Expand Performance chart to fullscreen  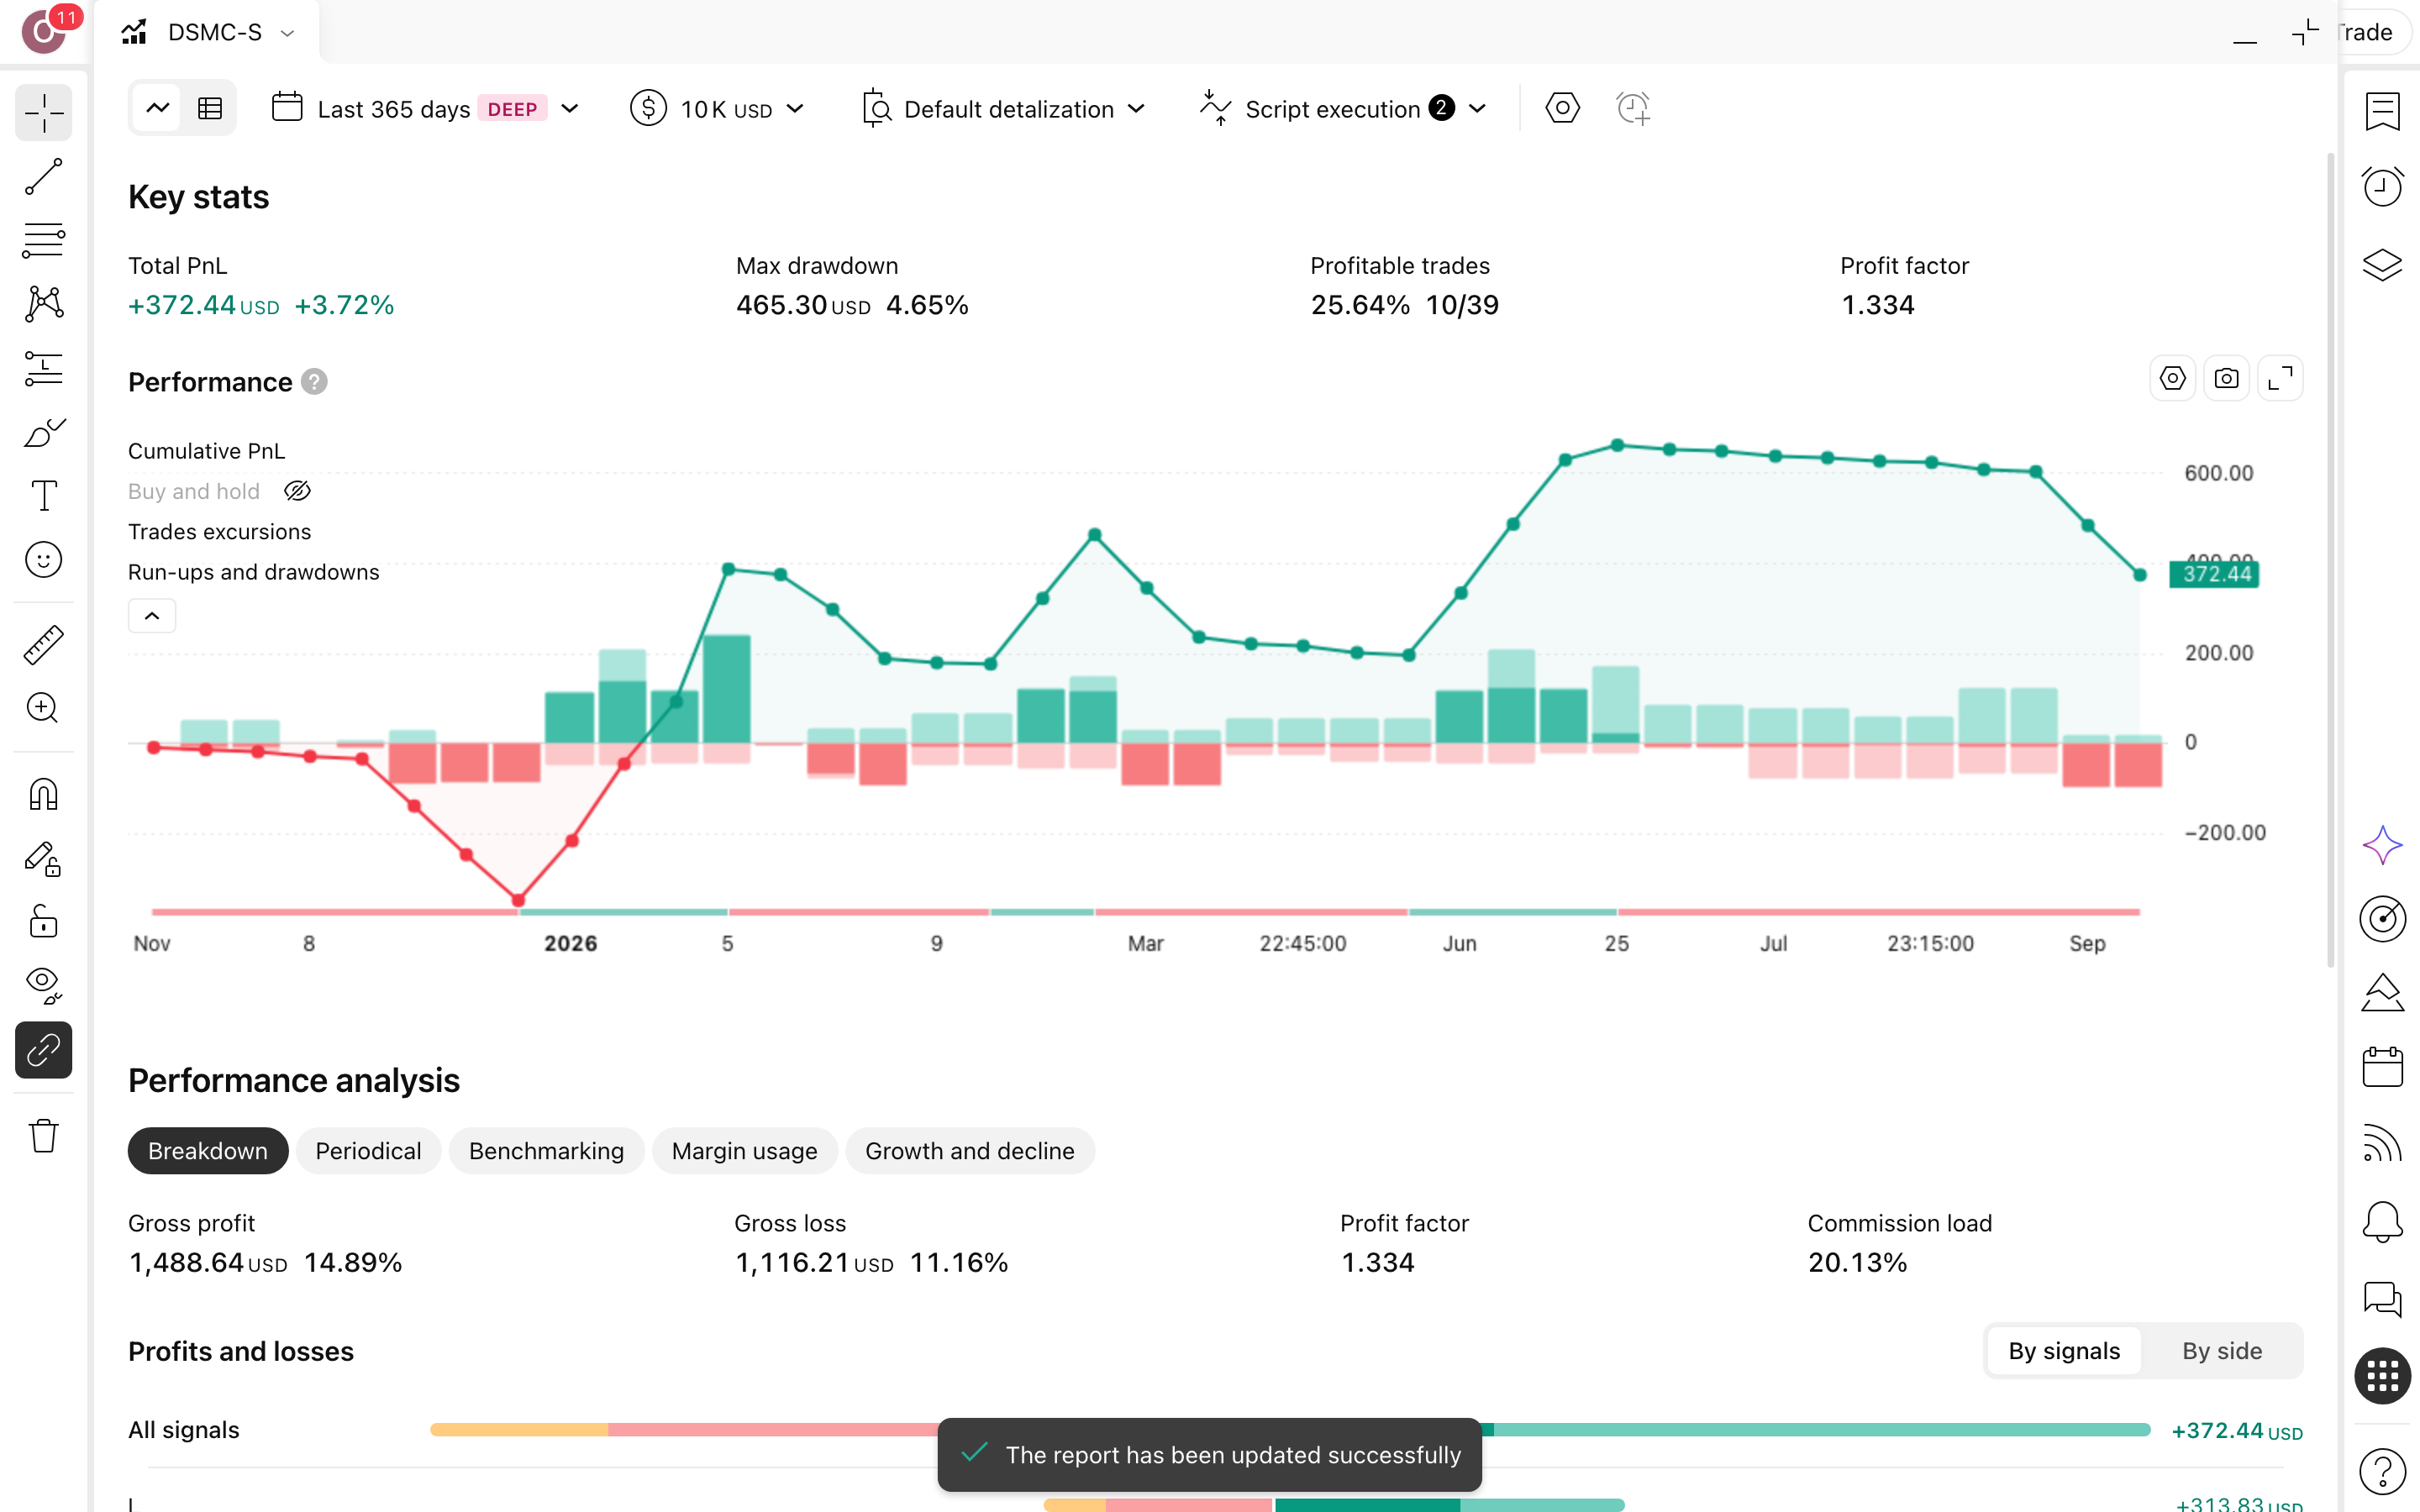tap(2280, 379)
